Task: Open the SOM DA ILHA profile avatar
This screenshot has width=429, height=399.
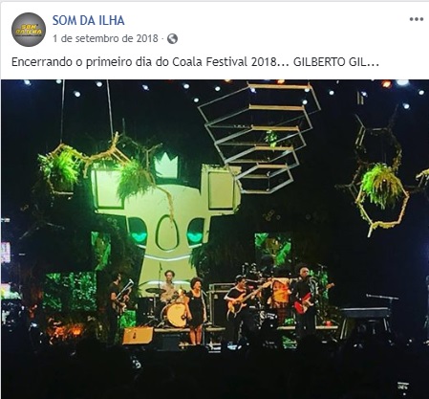Action: [29, 30]
